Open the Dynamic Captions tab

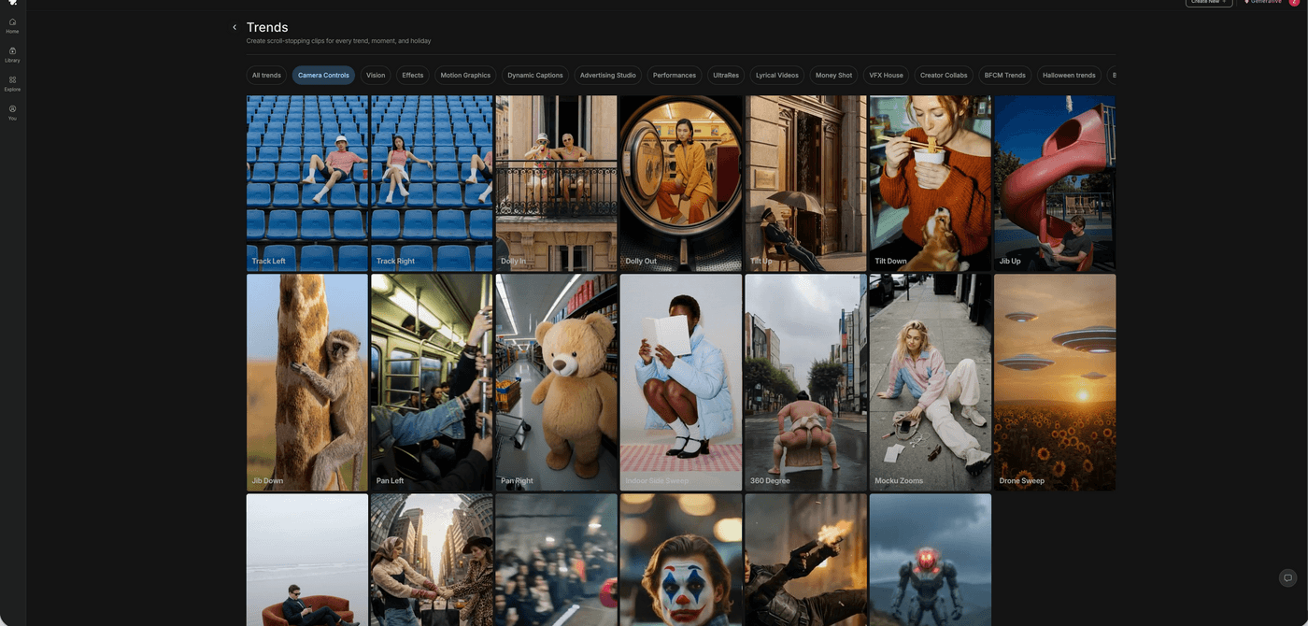coord(535,75)
